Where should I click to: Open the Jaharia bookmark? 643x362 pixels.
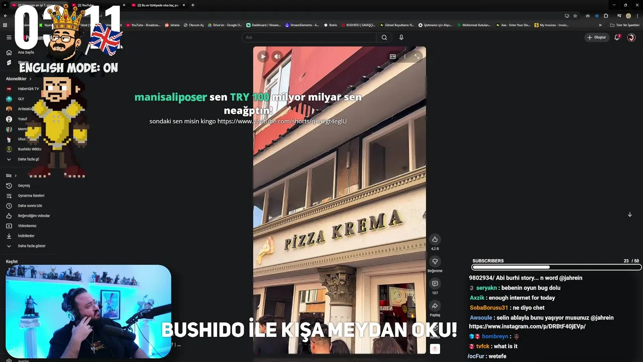[172, 25]
